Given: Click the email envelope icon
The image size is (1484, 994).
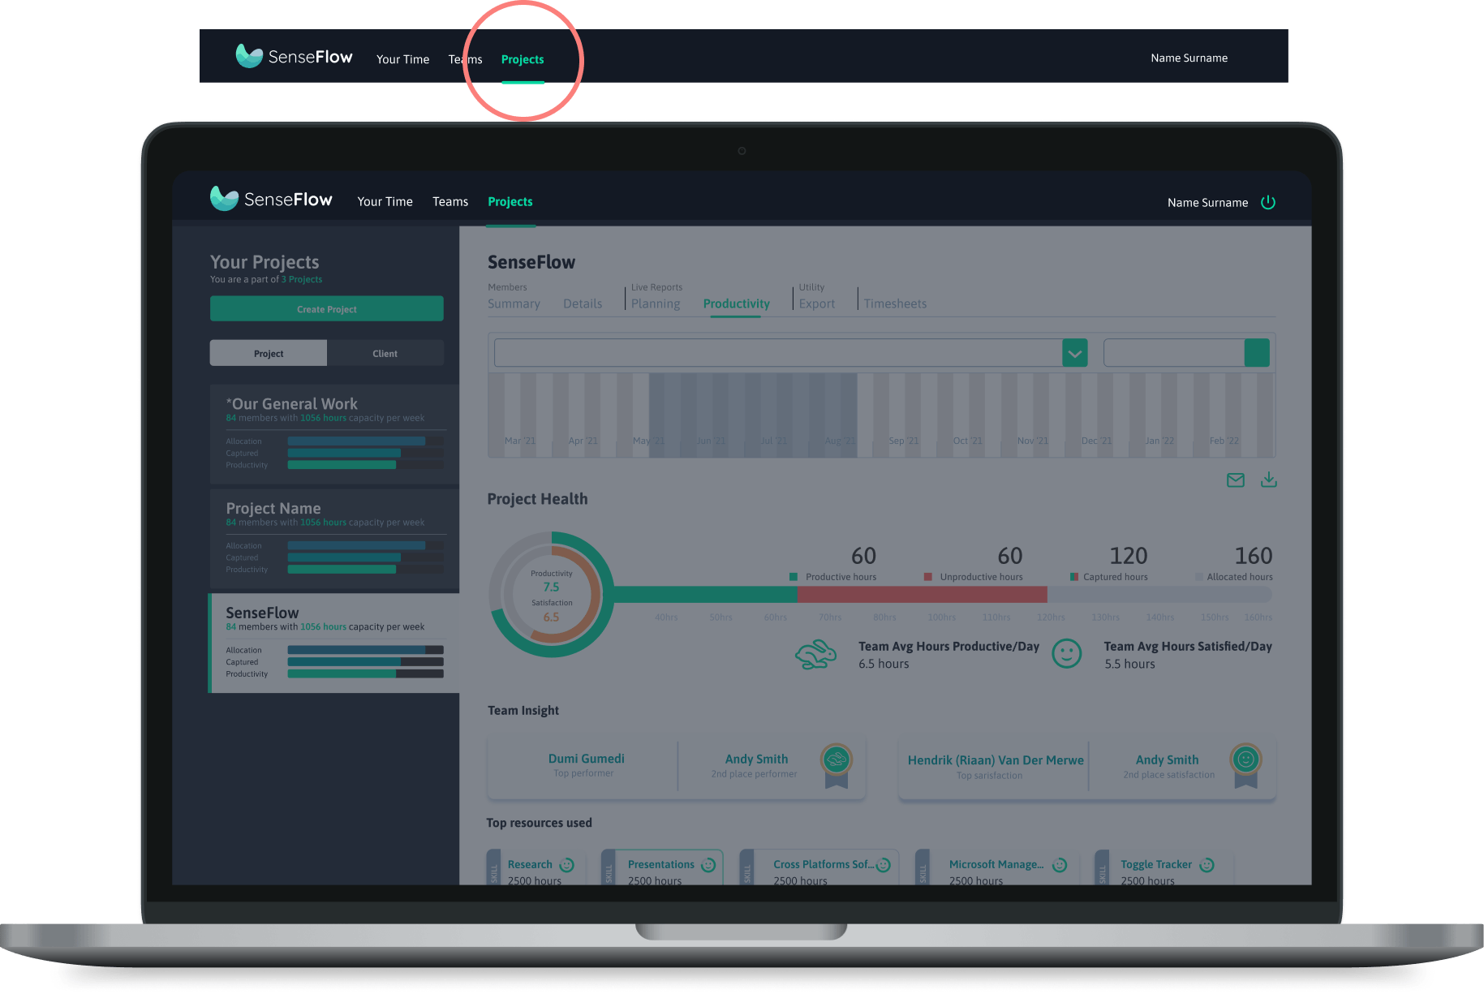Looking at the screenshot, I should (x=1236, y=480).
